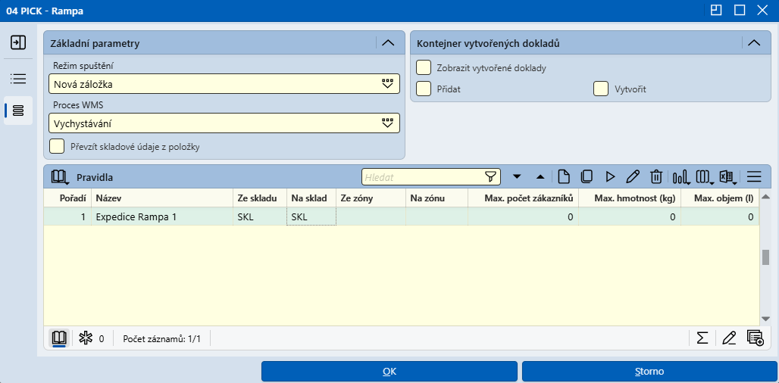Click the play run icon in Pravidla toolbar

click(610, 176)
